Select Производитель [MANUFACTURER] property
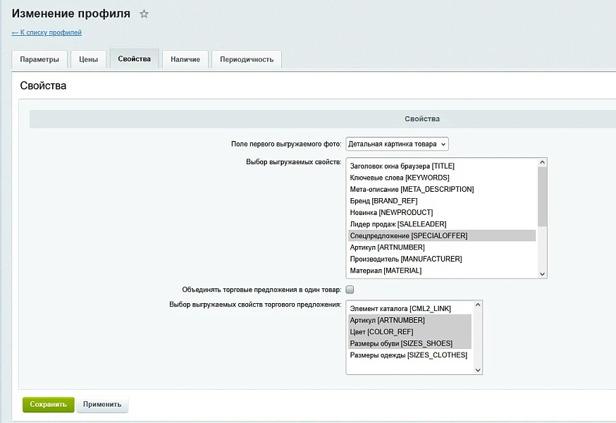 [442, 259]
